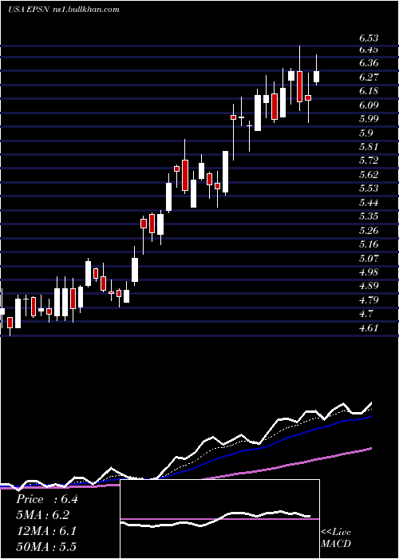The width and height of the screenshot is (399, 559).
Task: Click the 5.35 price axis label
Action: pos(369,216)
